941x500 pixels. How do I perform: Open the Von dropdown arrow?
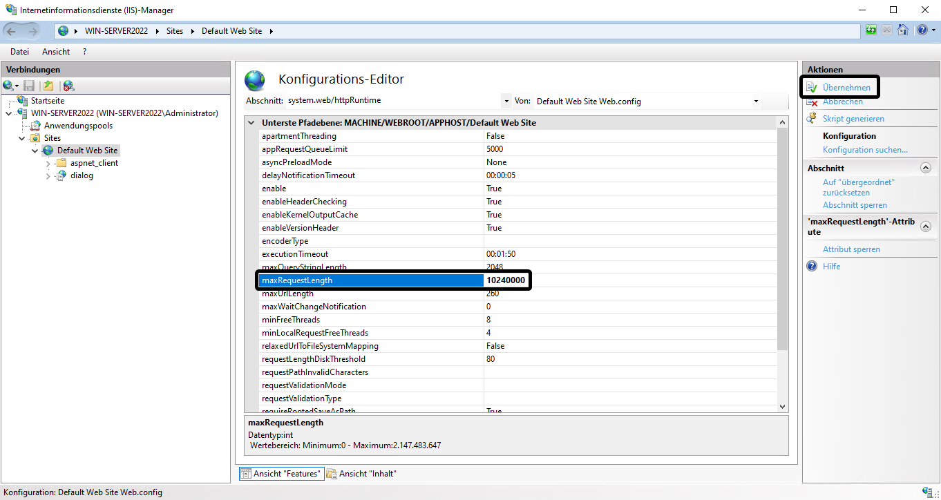click(x=756, y=101)
